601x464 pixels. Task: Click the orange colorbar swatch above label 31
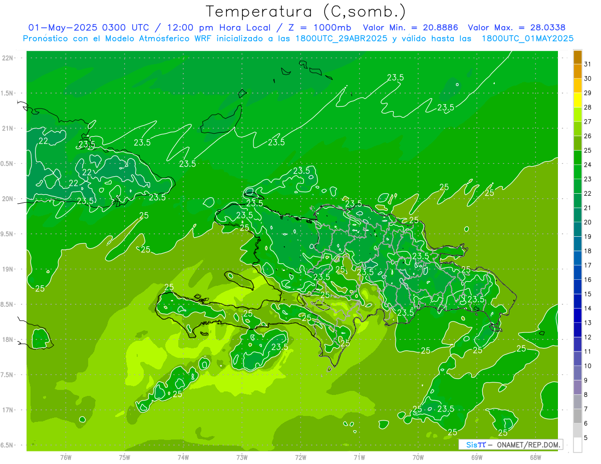point(577,57)
